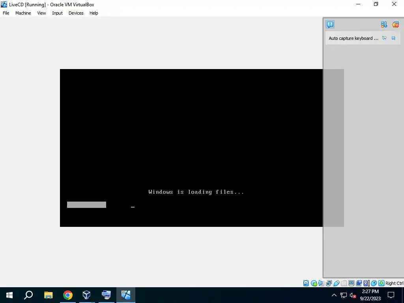Click the gray loading progress bar

pos(86,205)
